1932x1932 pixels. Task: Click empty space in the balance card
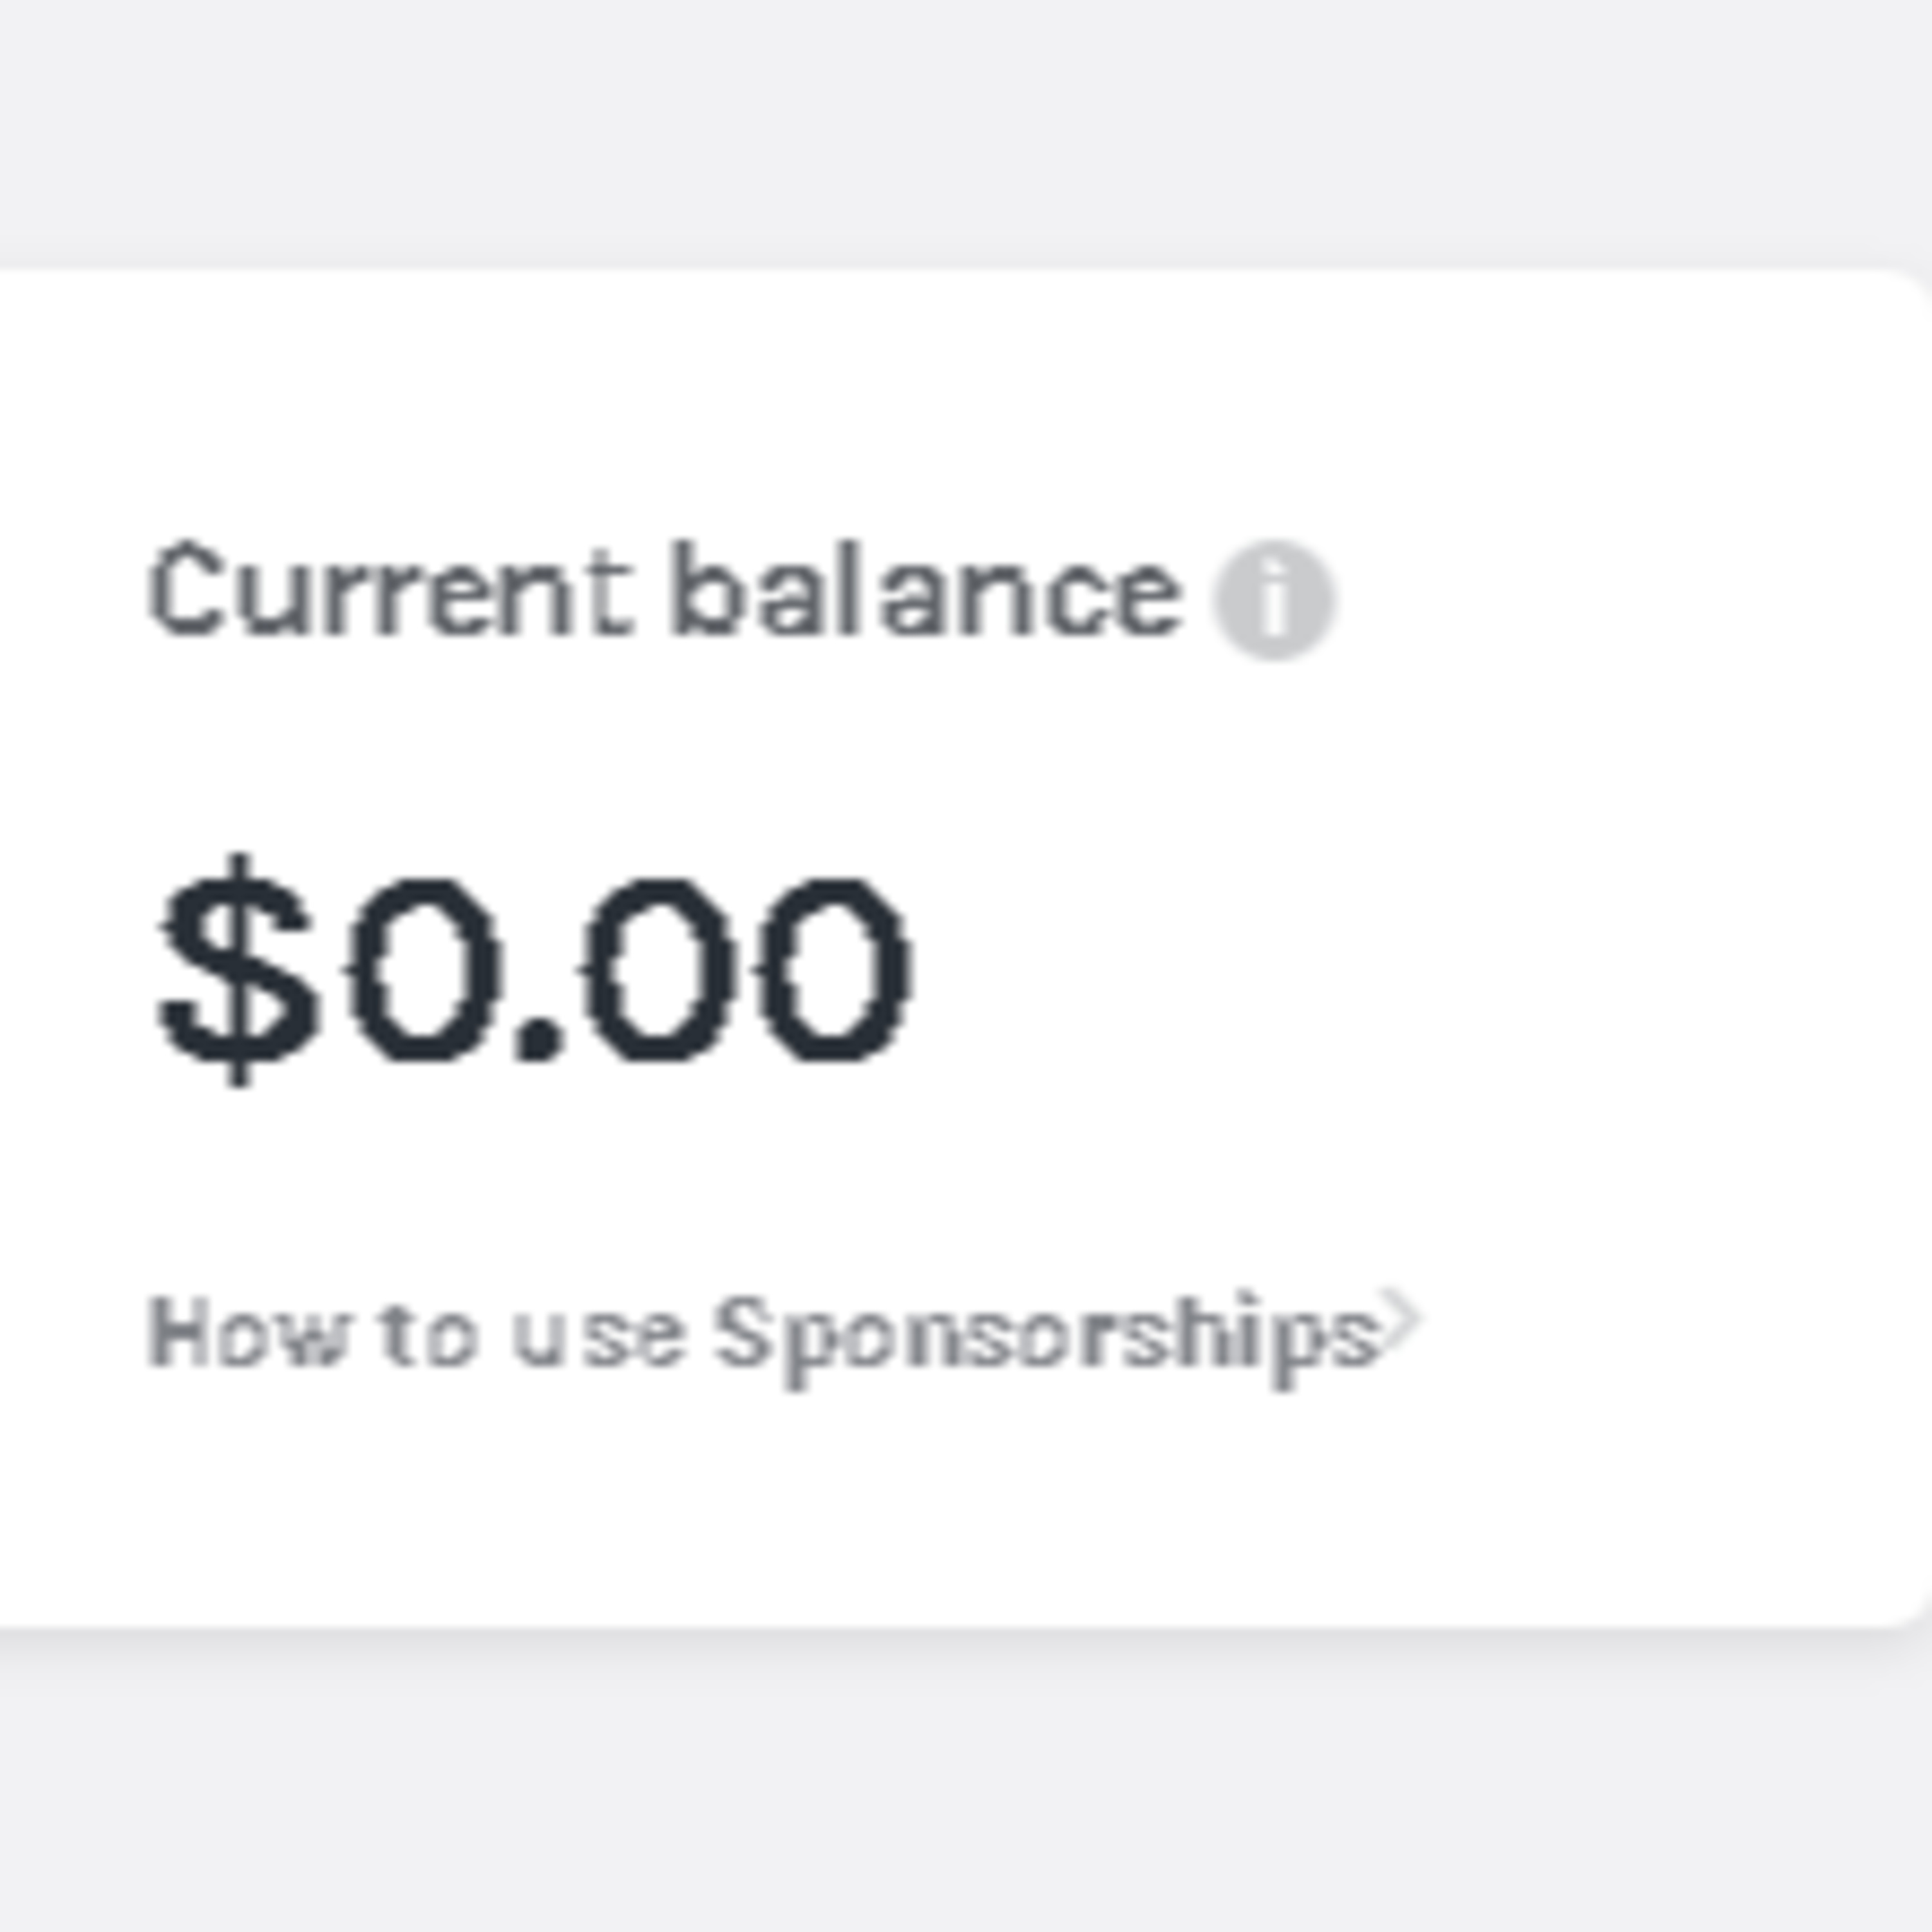click(1500, 950)
